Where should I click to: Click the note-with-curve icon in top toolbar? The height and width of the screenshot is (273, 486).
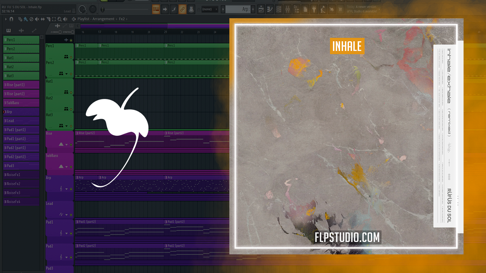[174, 9]
